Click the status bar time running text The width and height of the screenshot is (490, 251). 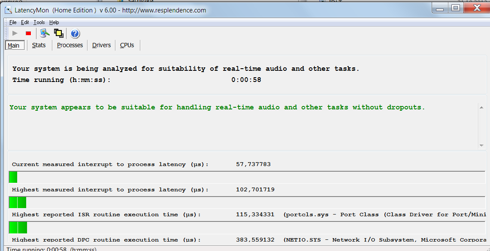click(x=51, y=249)
